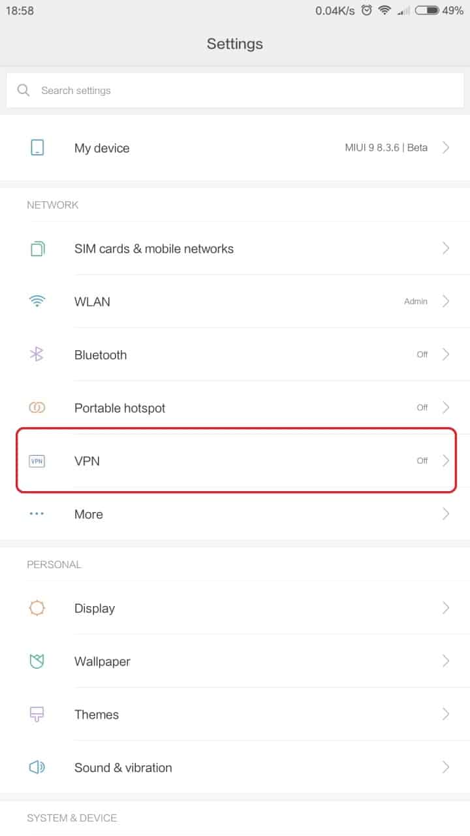Expand WLAN chevron beside Admin
This screenshot has width=470, height=836.
tap(446, 302)
